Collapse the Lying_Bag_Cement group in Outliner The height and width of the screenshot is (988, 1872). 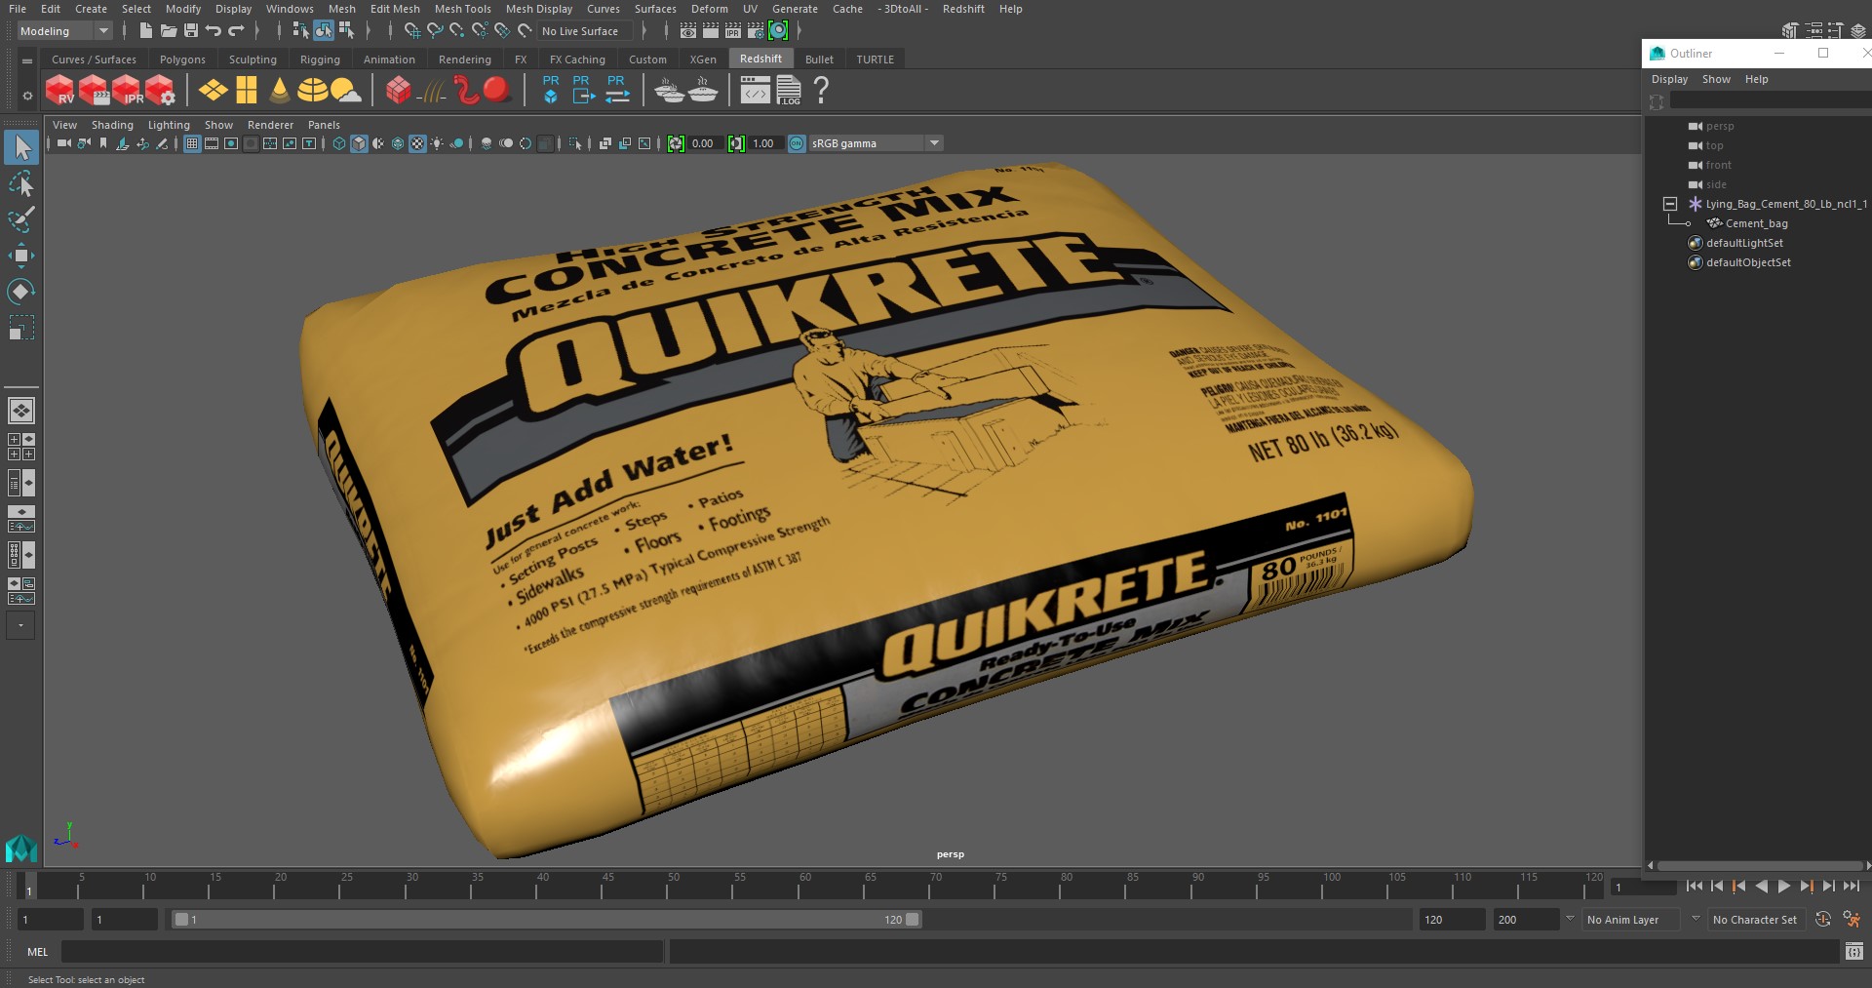pos(1669,204)
